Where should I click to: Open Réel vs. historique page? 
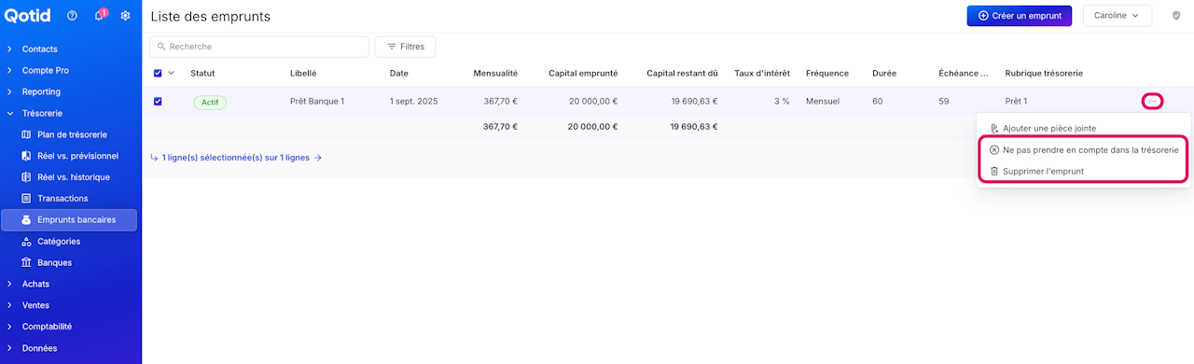73,177
